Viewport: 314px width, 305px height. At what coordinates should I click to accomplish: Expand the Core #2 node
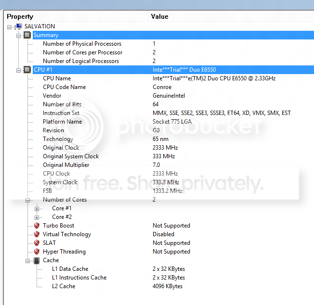[x=37, y=217]
